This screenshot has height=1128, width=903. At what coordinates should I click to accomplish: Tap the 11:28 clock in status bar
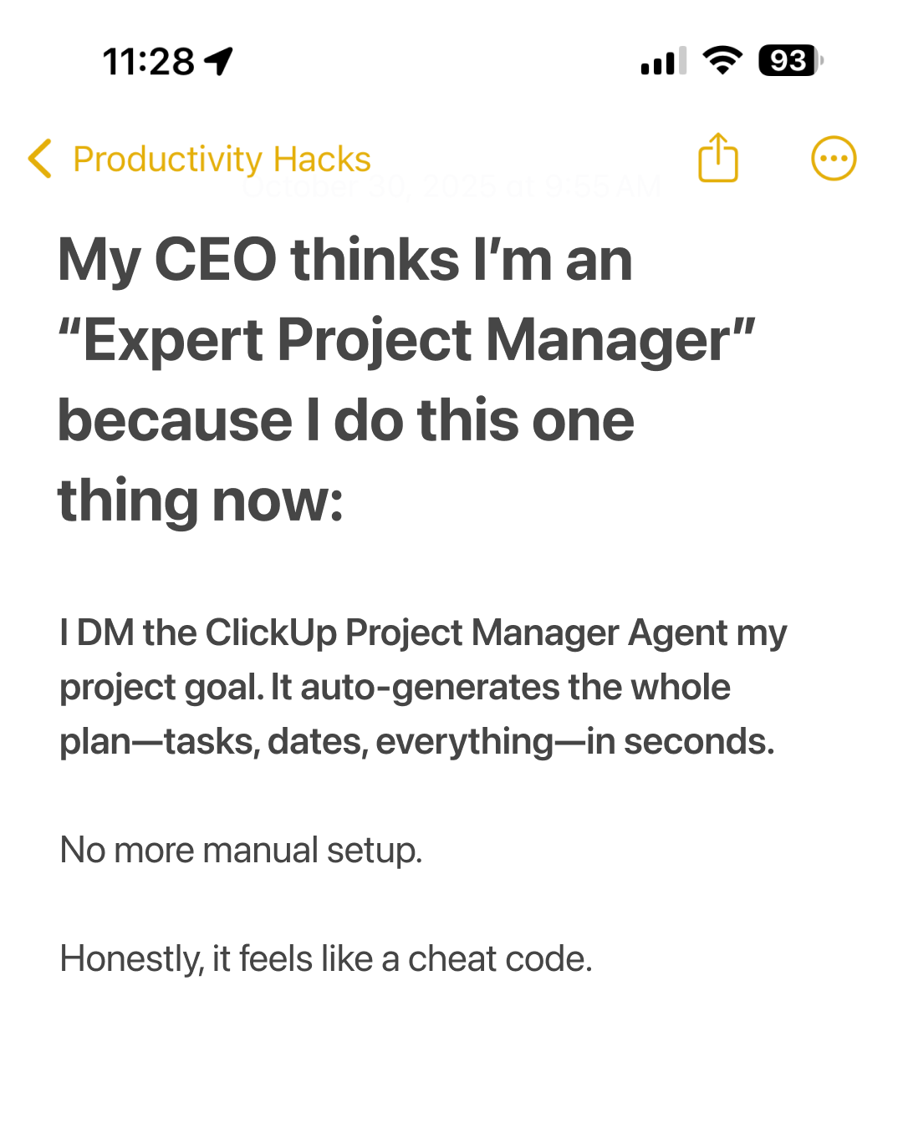tap(149, 61)
